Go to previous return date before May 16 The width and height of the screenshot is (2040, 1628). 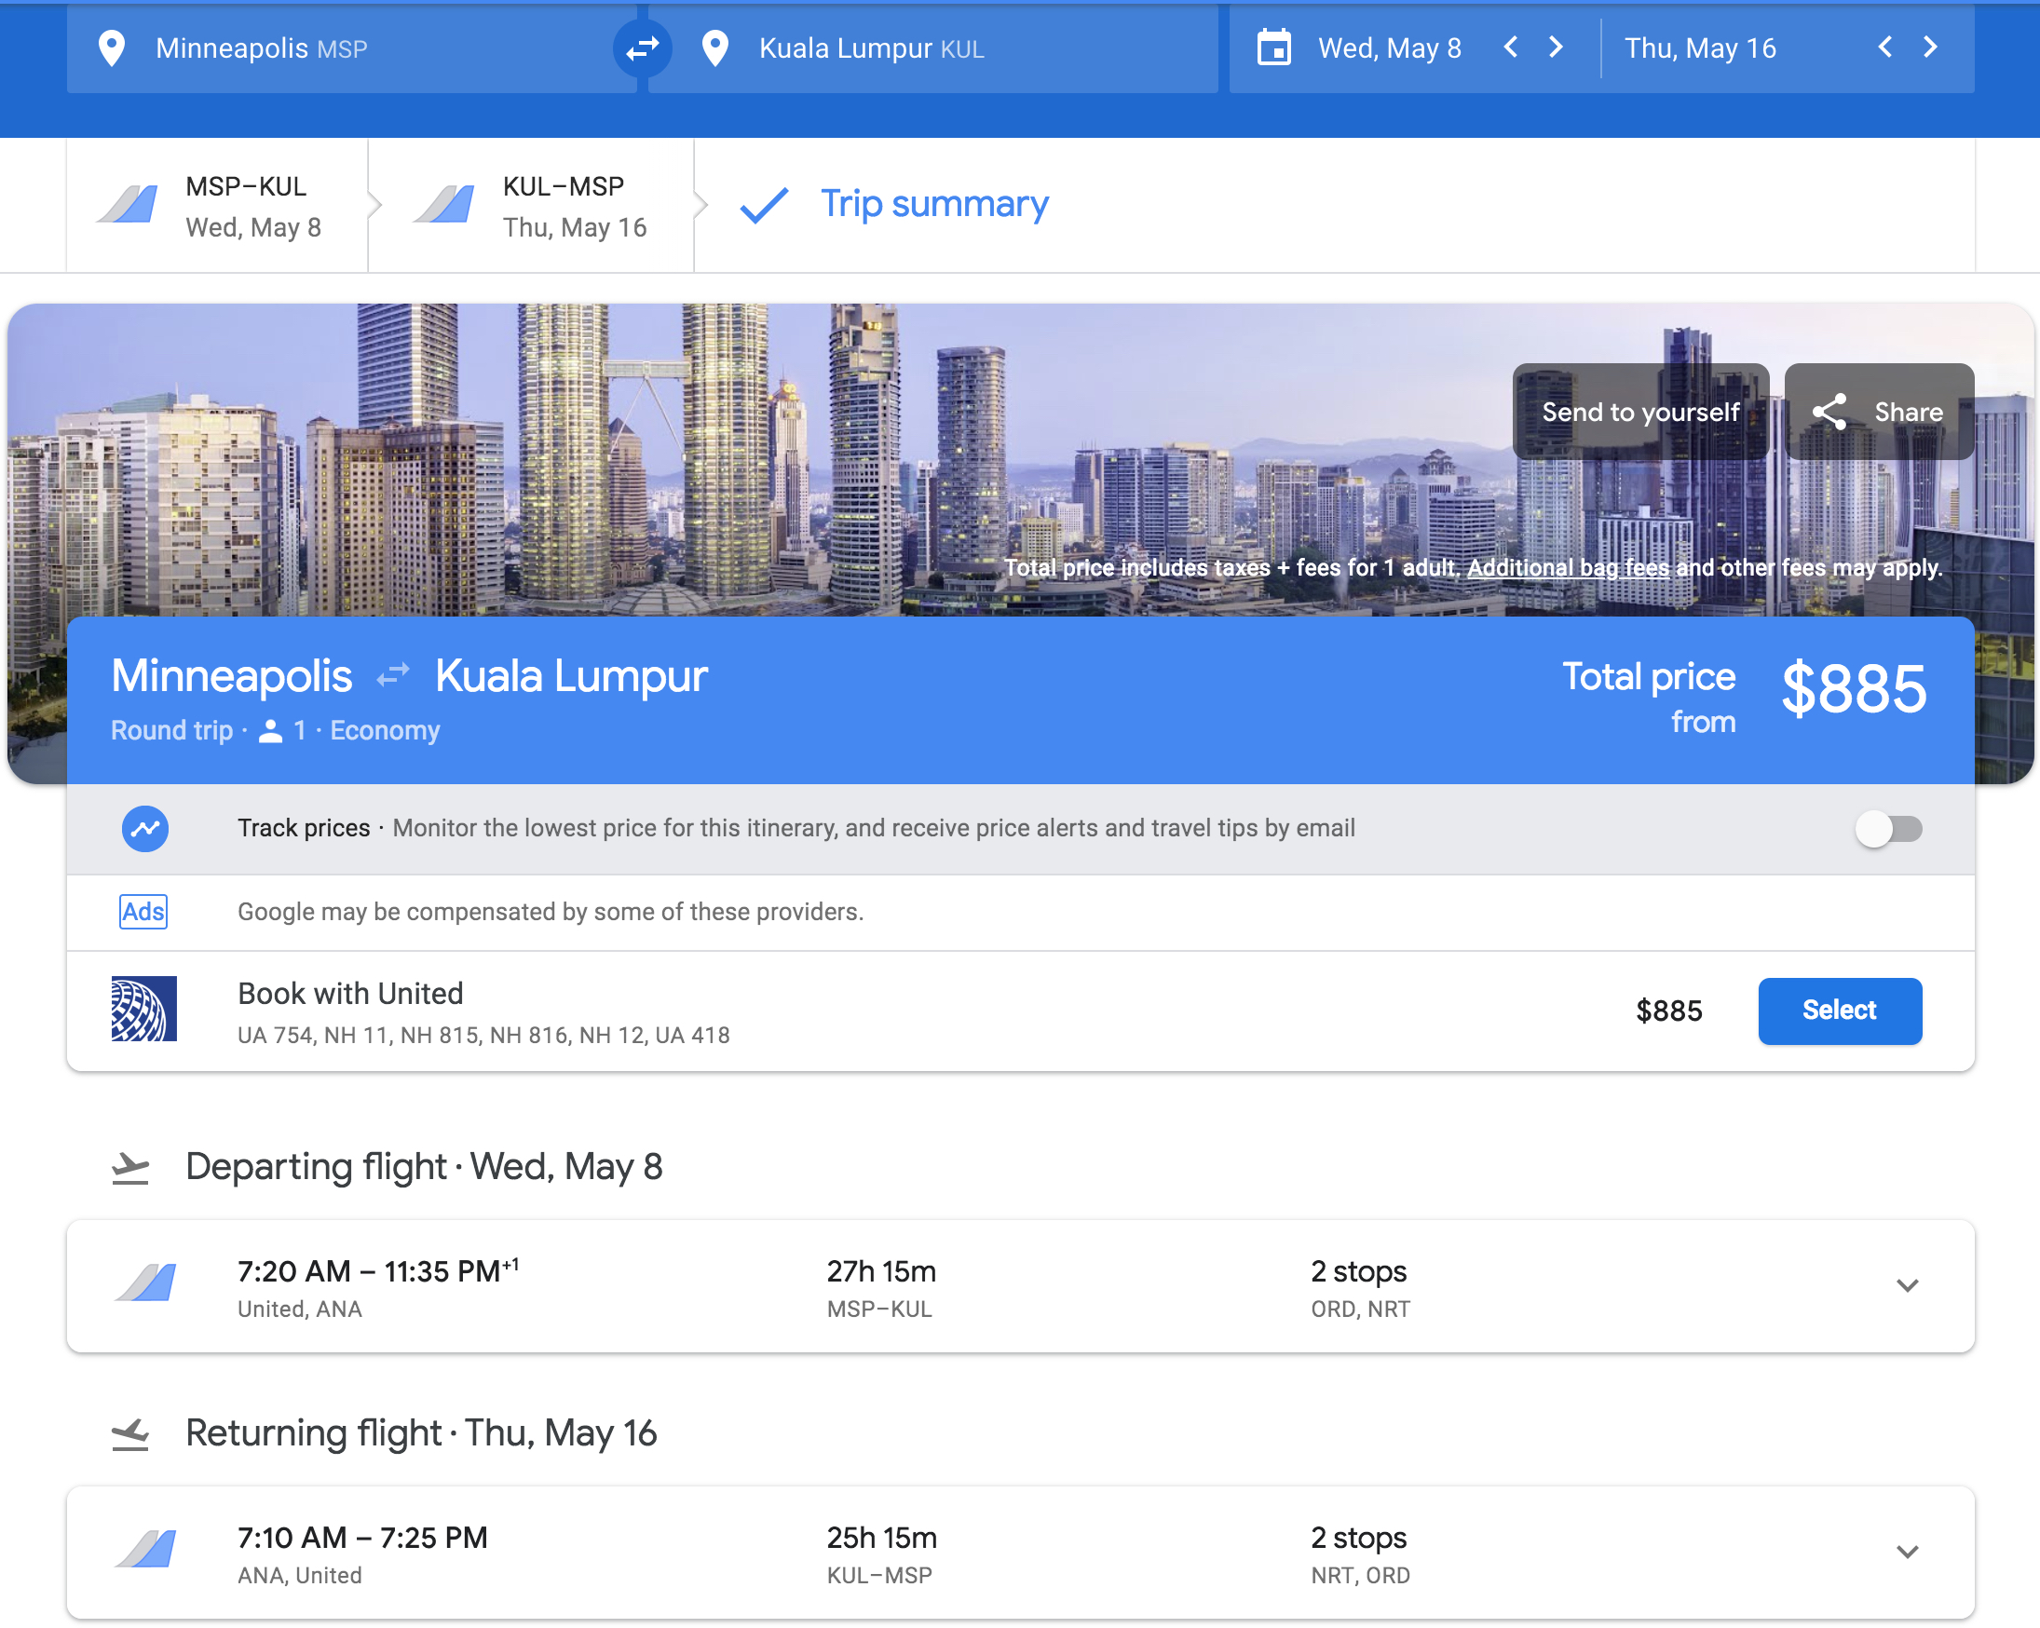coord(1884,47)
